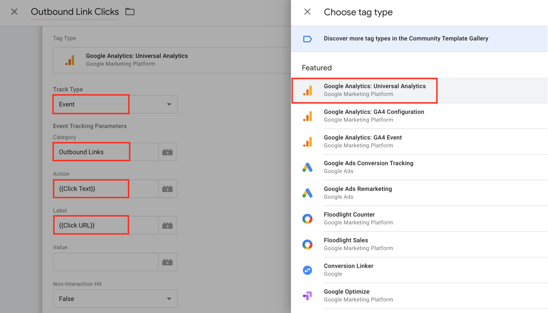Choose Conversion Linker tag type
This screenshot has height=313, width=548.
point(420,270)
